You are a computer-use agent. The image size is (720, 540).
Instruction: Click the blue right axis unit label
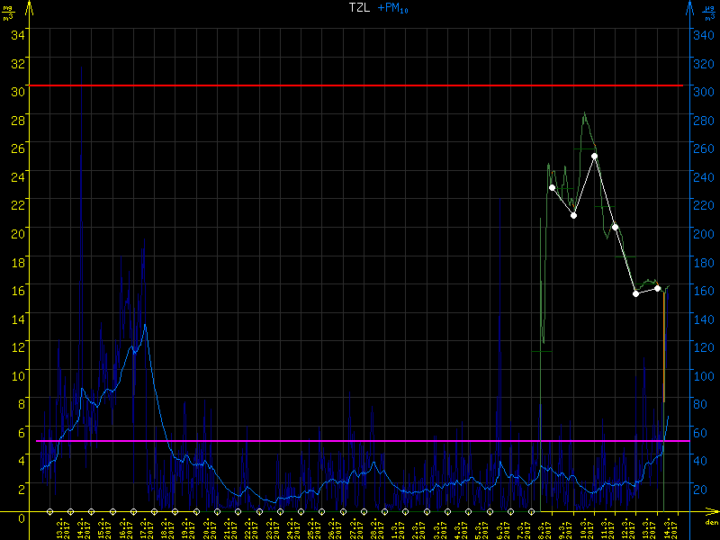tap(711, 13)
